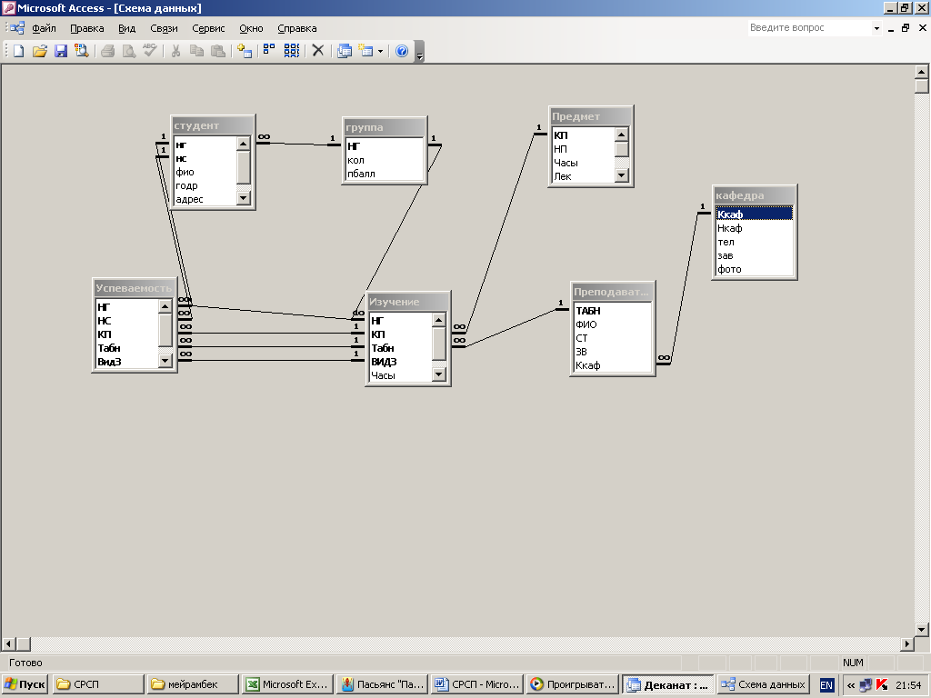Image resolution: width=931 pixels, height=698 pixels.
Task: Open the Toolbar Options arrow at toolbar end
Action: (x=420, y=52)
